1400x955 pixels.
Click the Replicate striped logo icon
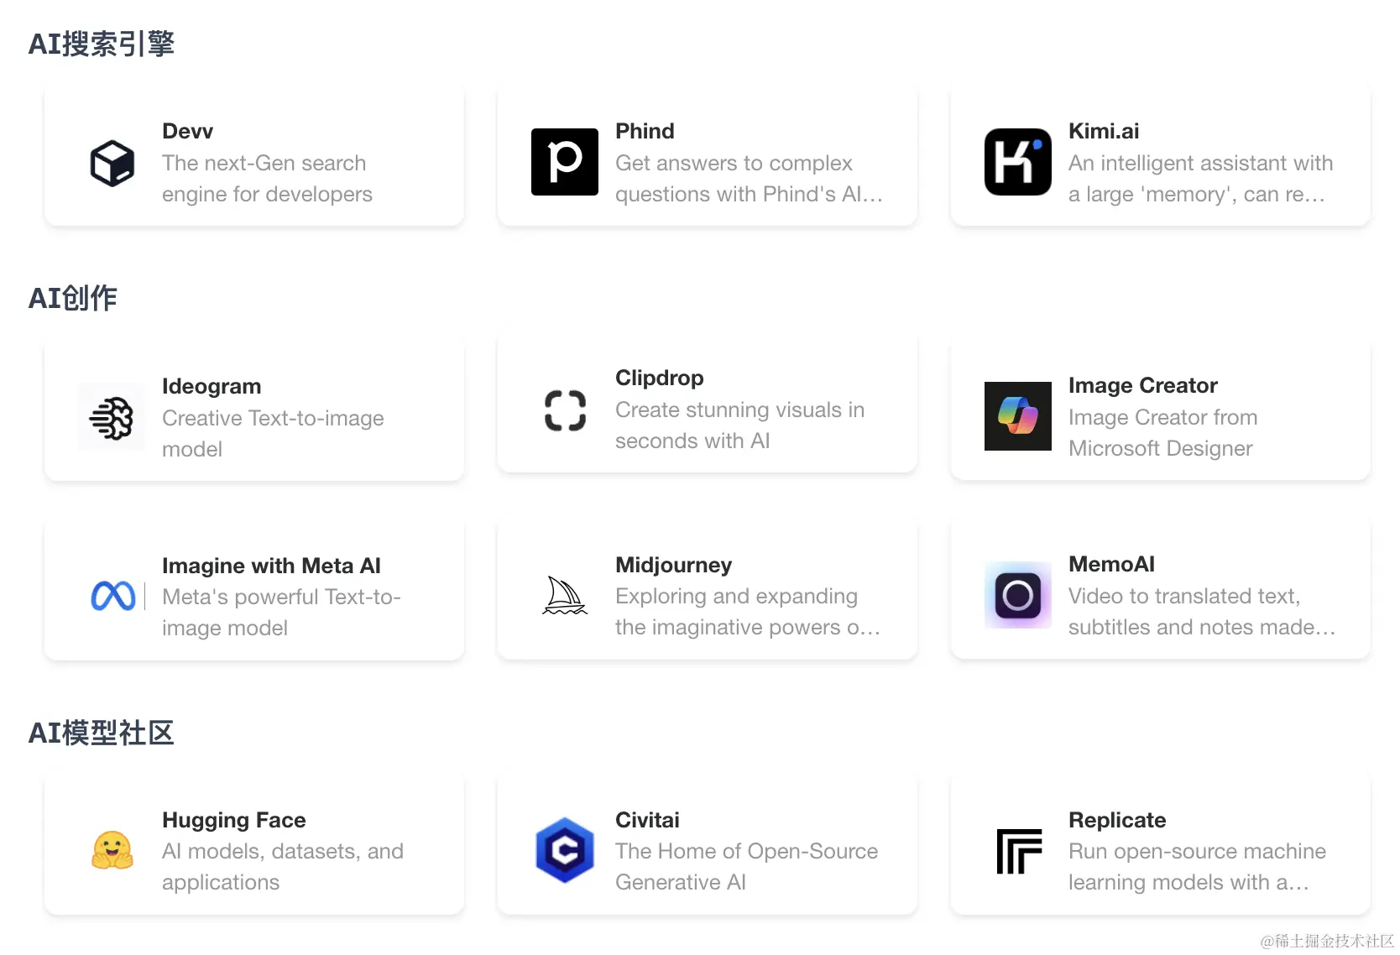click(1019, 851)
